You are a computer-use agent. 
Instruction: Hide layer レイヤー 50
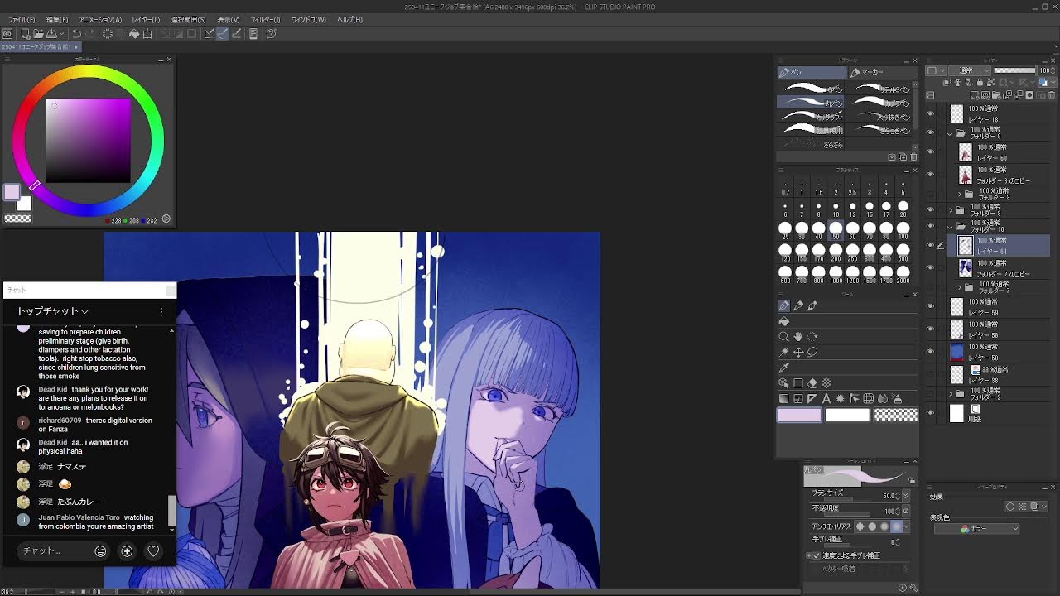pos(930,352)
